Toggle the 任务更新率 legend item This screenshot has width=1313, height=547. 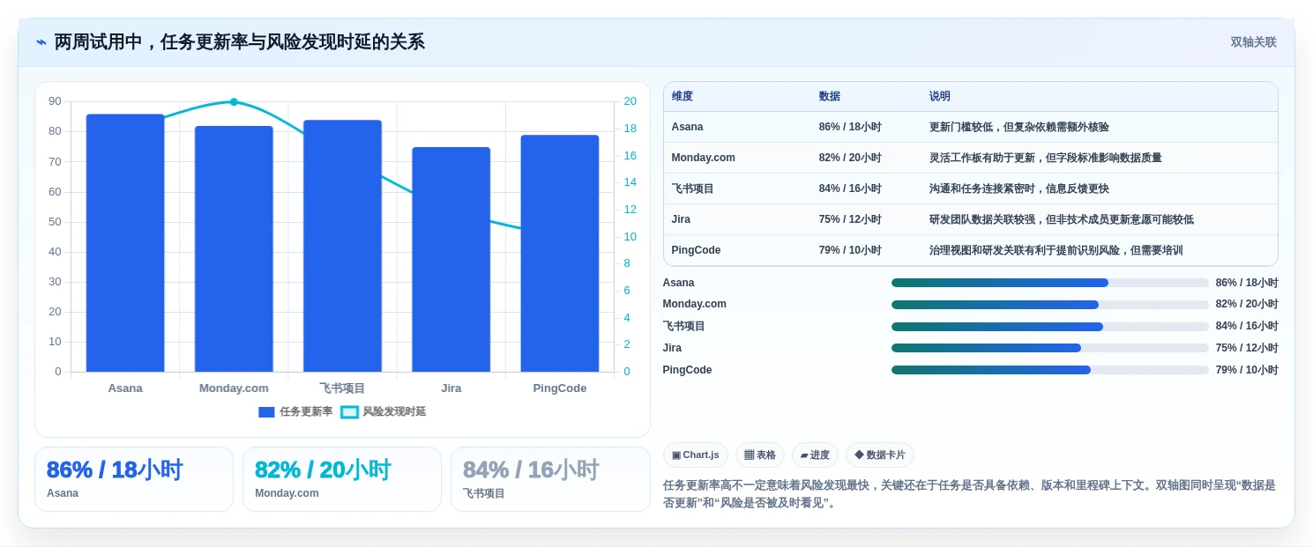[295, 411]
